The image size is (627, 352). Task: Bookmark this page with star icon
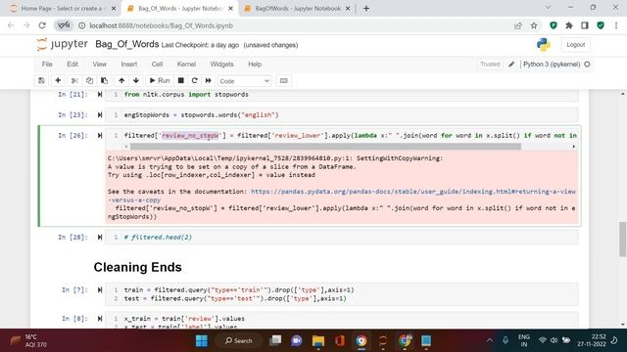534,25
